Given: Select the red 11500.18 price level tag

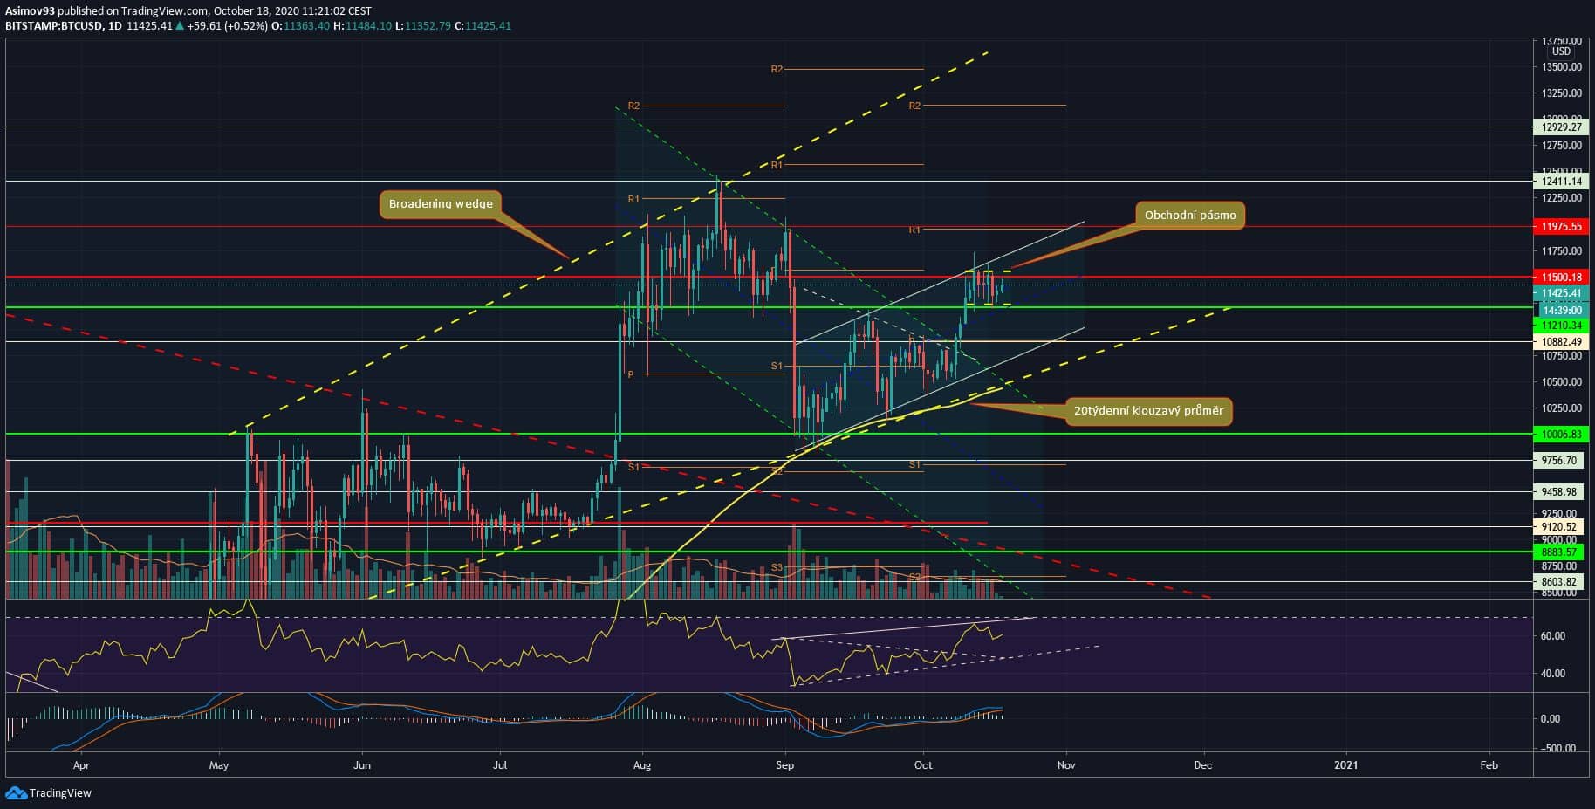Looking at the screenshot, I should [x=1561, y=278].
